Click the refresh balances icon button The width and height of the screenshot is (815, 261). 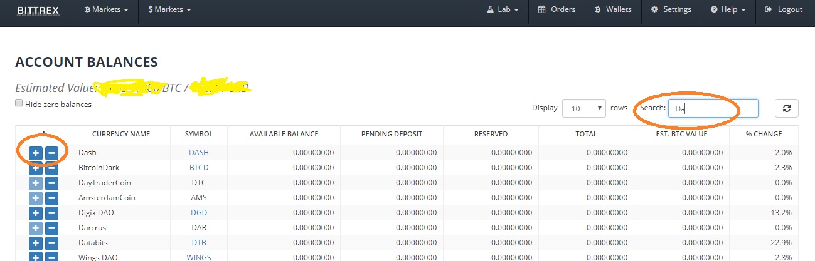tap(787, 108)
